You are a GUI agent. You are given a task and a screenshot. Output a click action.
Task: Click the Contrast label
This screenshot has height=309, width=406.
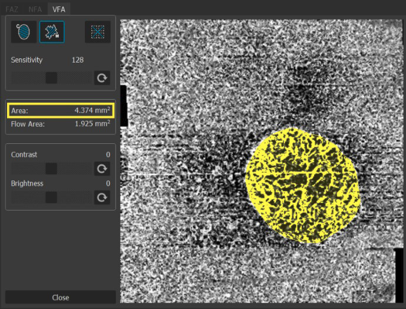24,154
